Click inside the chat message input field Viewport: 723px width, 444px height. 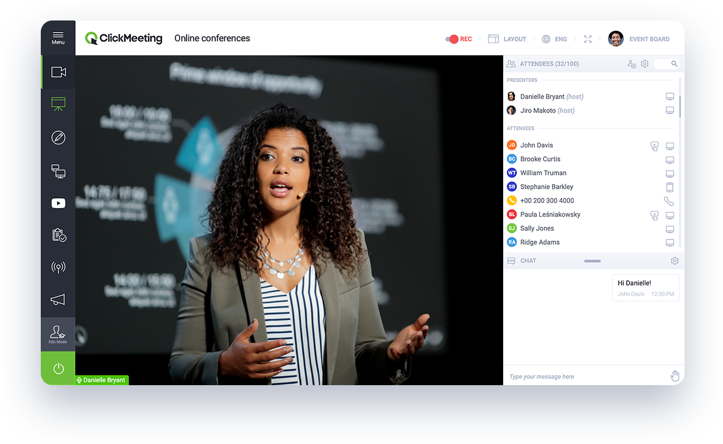coord(583,376)
